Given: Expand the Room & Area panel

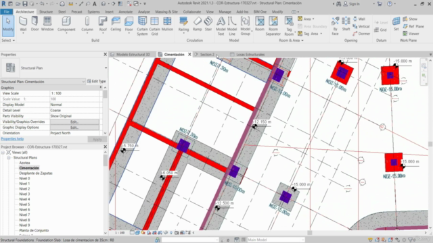Looking at the screenshot, I should pyautogui.click(x=291, y=40).
